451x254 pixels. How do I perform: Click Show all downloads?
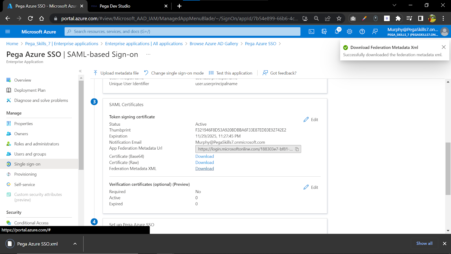(x=424, y=243)
